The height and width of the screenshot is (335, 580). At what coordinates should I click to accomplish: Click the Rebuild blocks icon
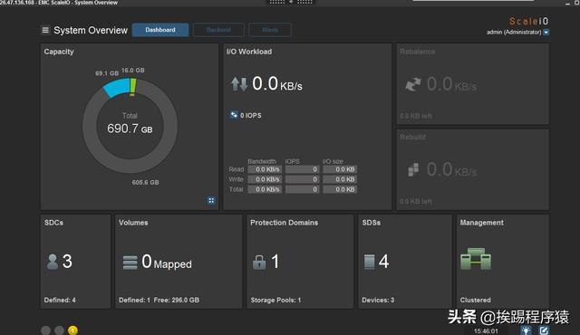click(413, 169)
